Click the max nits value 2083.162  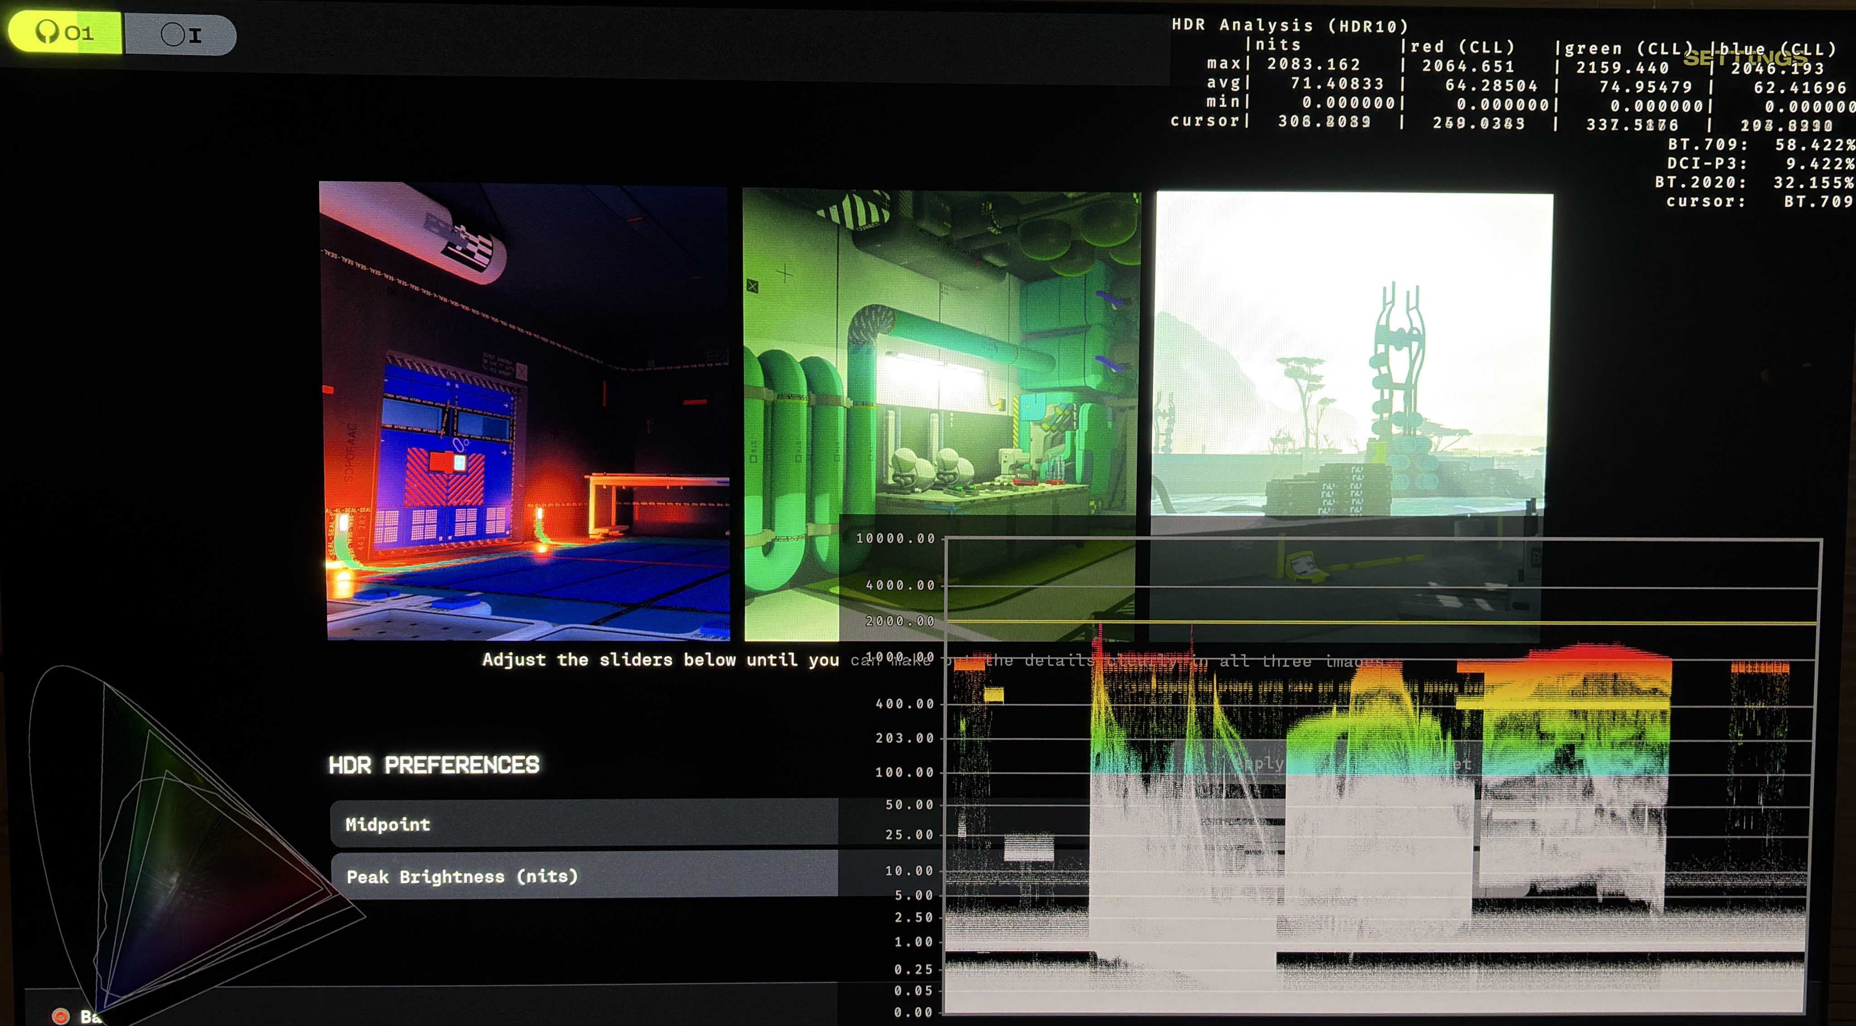1314,64
